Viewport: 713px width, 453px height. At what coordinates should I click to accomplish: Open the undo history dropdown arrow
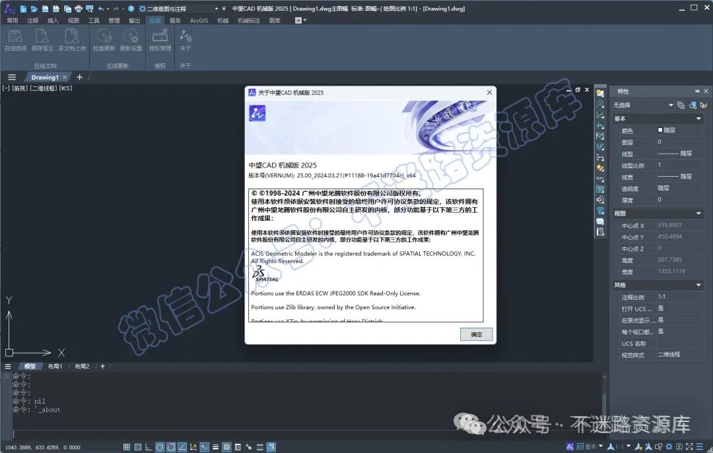[x=108, y=9]
